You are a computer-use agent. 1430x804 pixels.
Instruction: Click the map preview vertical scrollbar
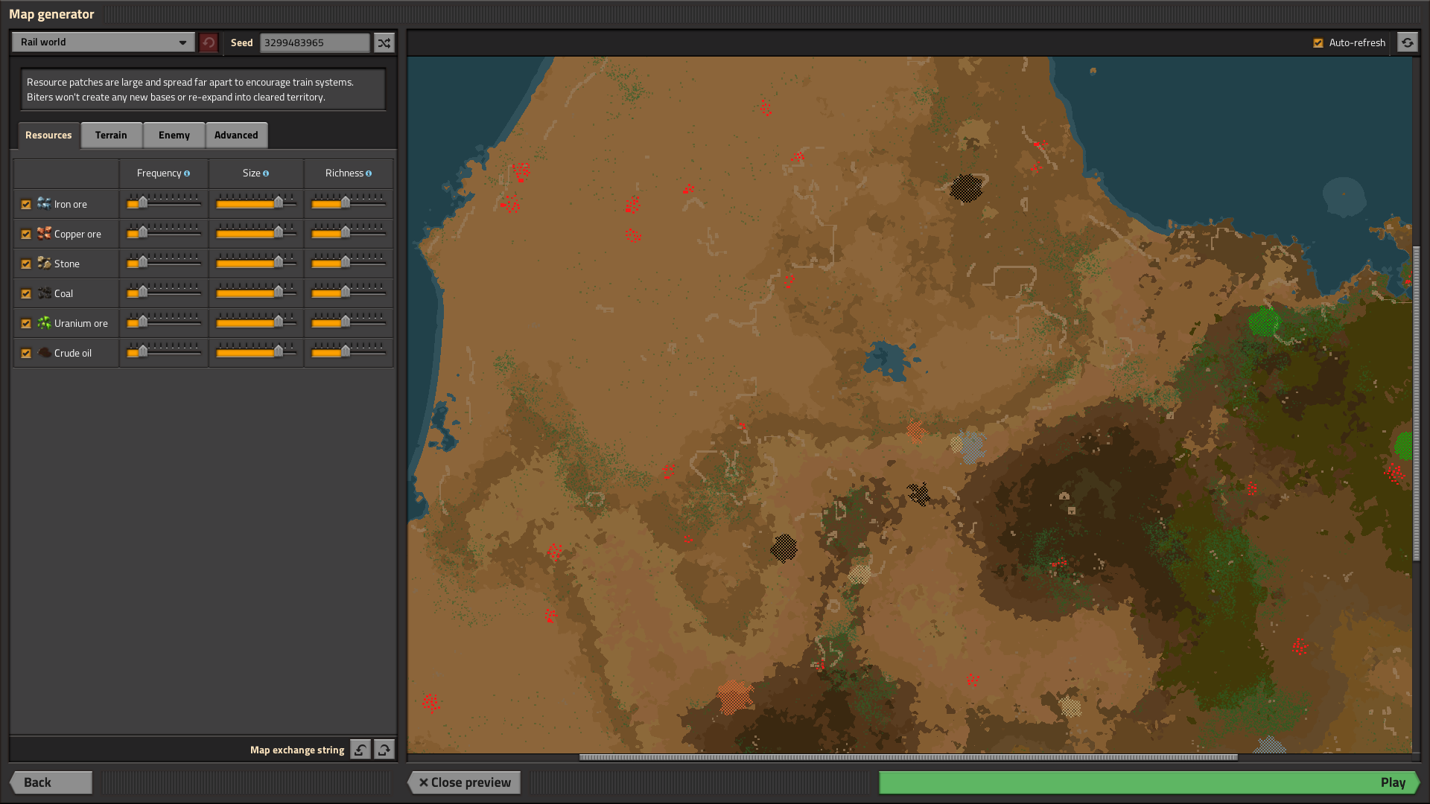(x=1416, y=403)
